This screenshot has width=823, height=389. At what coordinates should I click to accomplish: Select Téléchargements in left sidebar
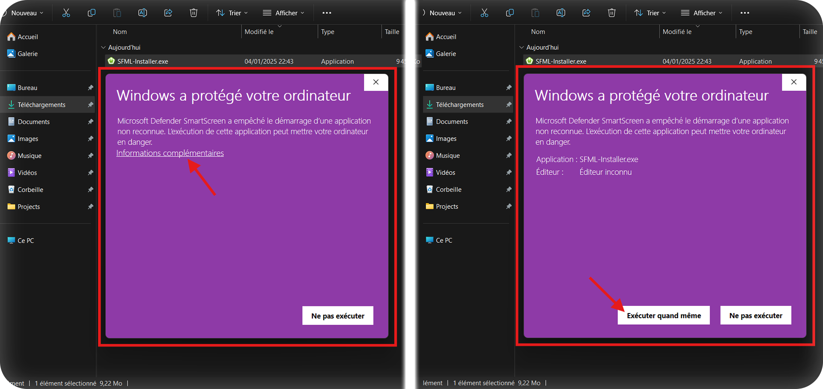tap(47, 105)
